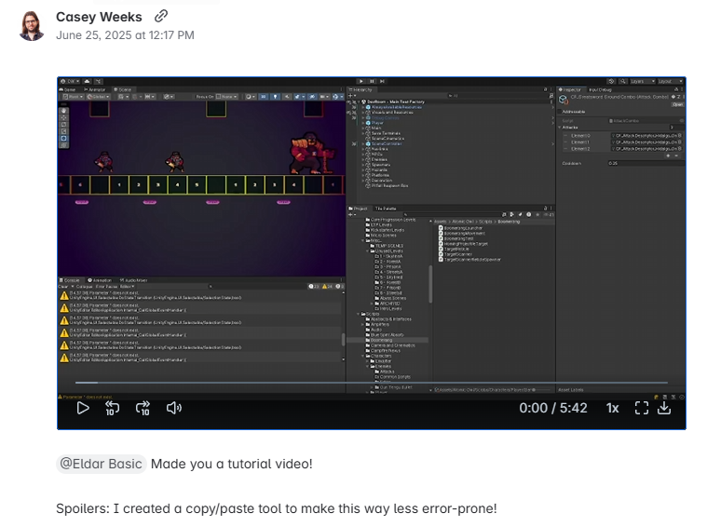Play the tutorial video
The height and width of the screenshot is (527, 707).
point(83,408)
